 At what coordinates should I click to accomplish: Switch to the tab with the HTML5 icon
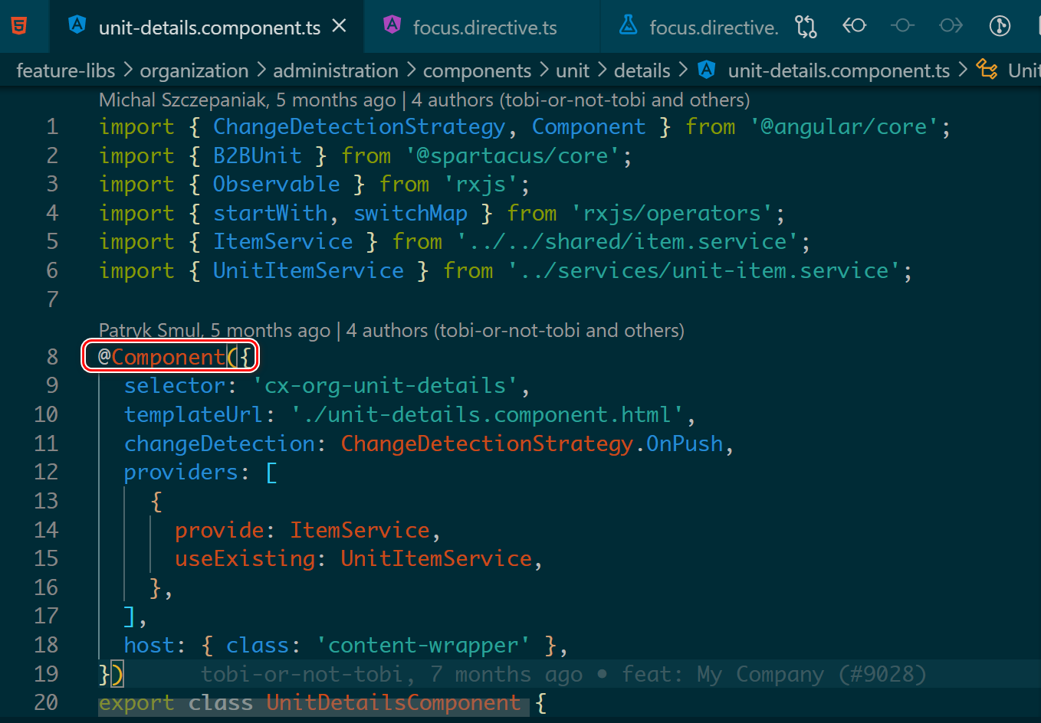pyautogui.click(x=19, y=27)
